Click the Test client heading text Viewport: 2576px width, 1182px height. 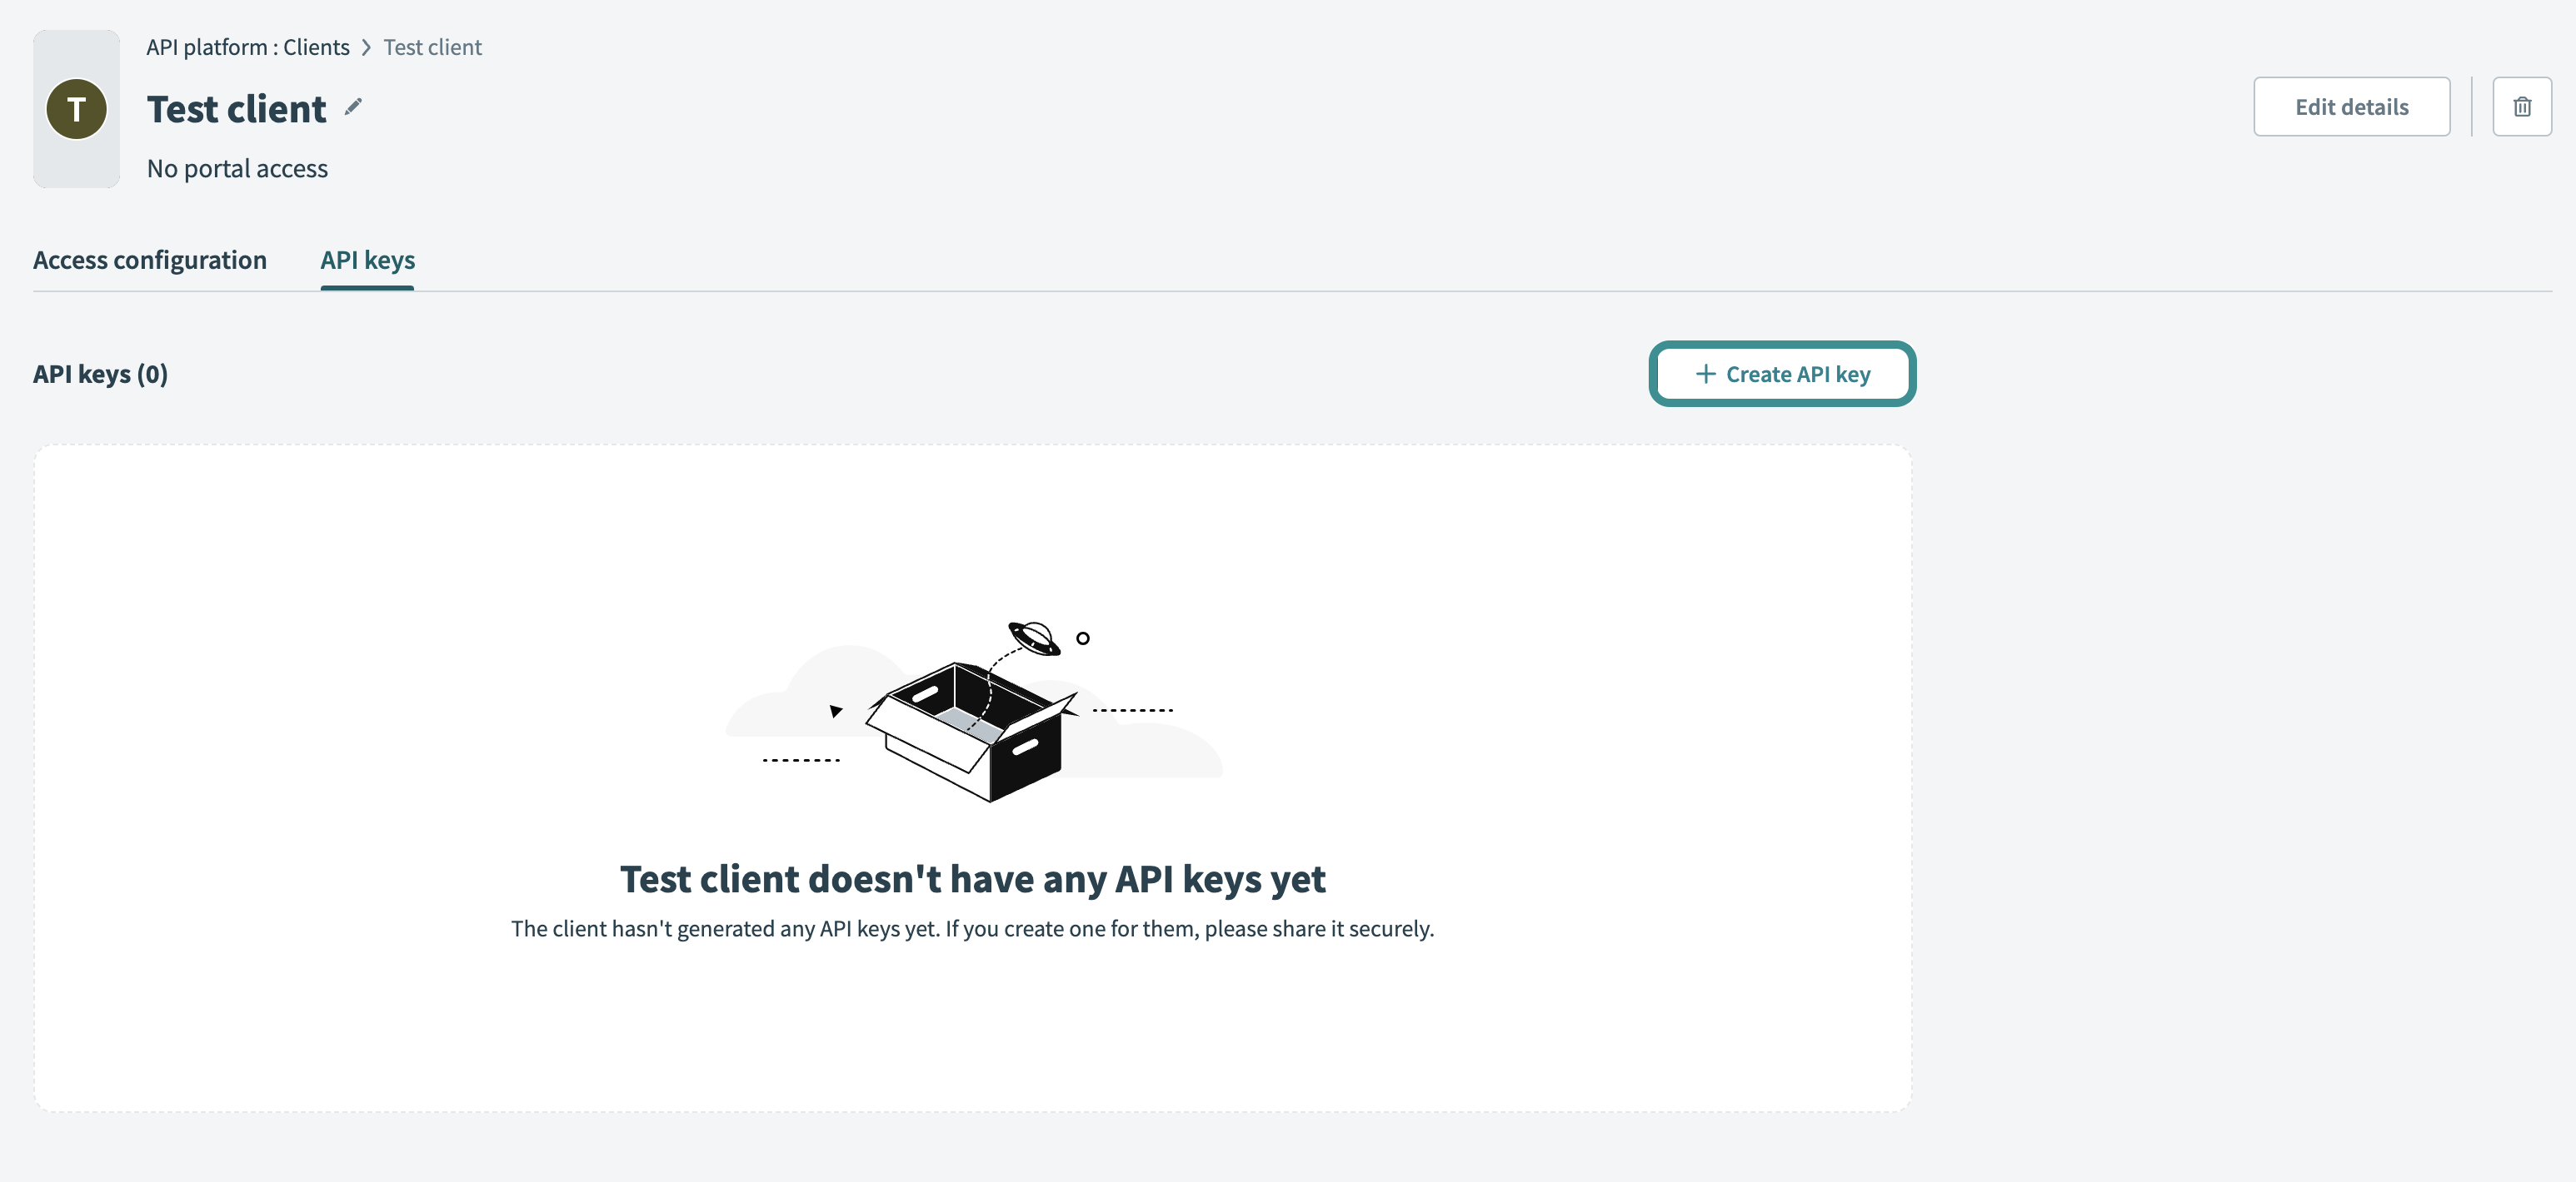[236, 108]
